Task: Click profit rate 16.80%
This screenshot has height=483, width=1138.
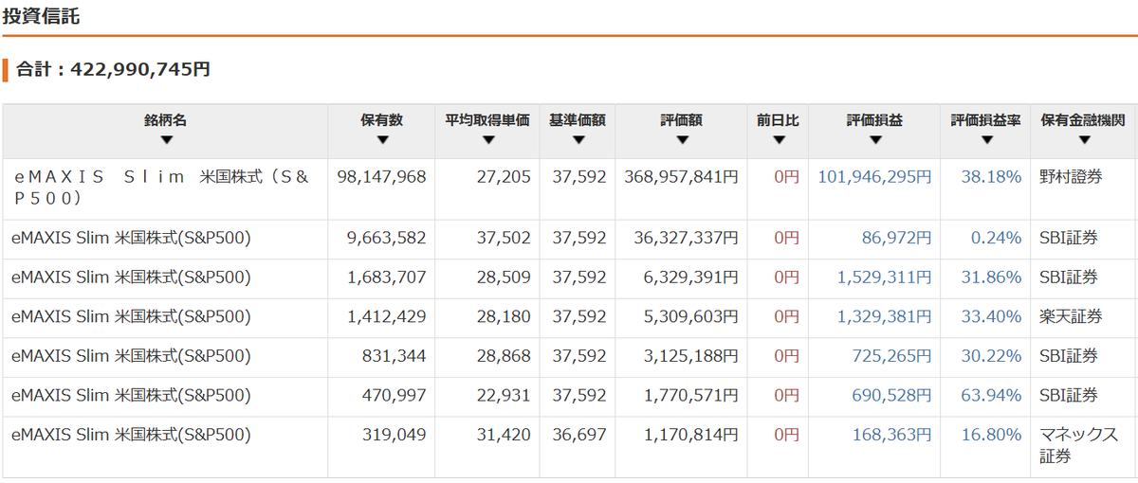Action: click(x=991, y=435)
